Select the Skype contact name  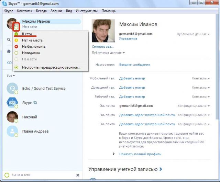tap(27, 103)
